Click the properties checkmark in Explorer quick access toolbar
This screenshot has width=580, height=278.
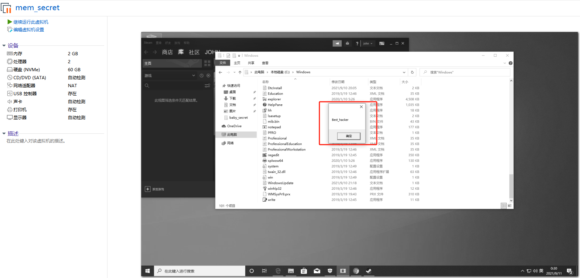(228, 56)
